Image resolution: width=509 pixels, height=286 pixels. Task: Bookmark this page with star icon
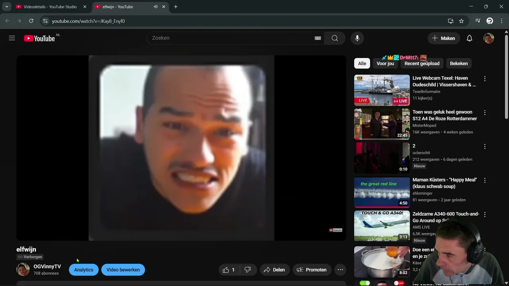461,21
